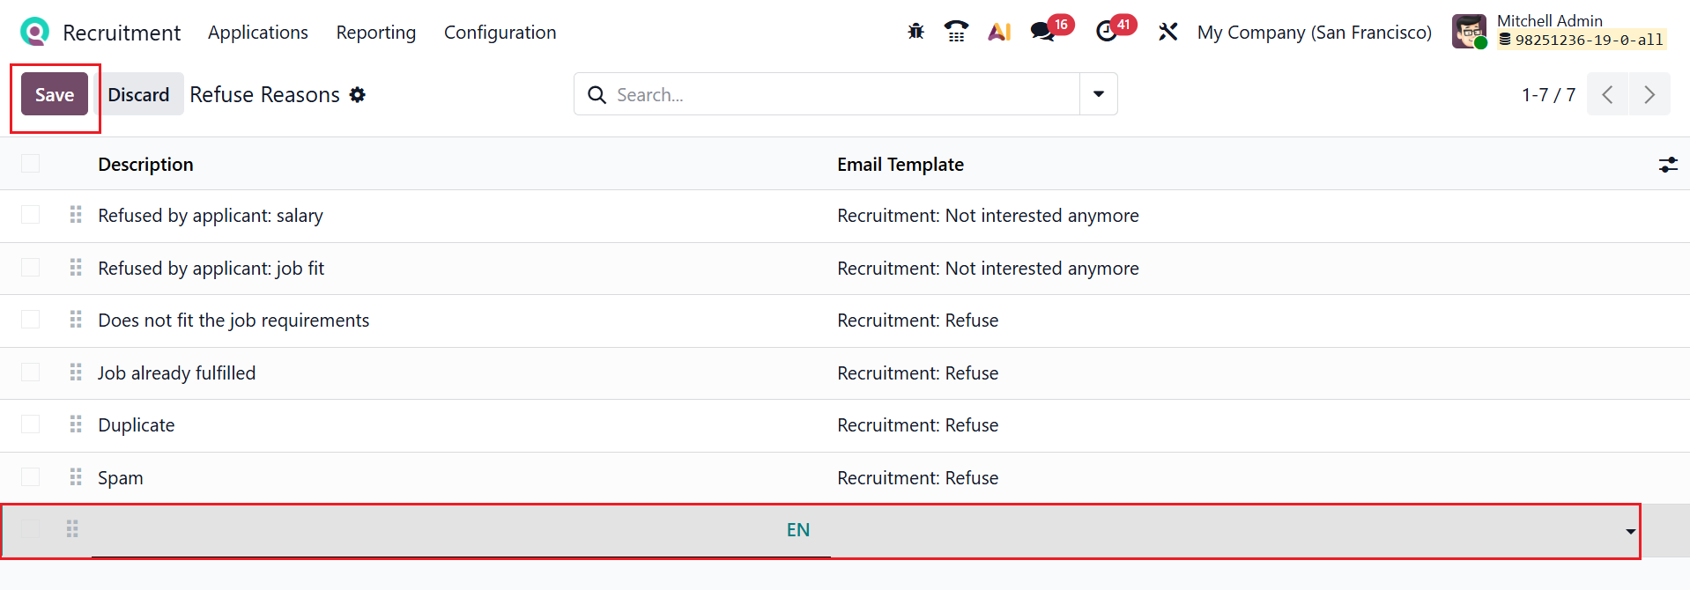Open the Refuse Reasons gear menu
The width and height of the screenshot is (1690, 590).
[357, 94]
